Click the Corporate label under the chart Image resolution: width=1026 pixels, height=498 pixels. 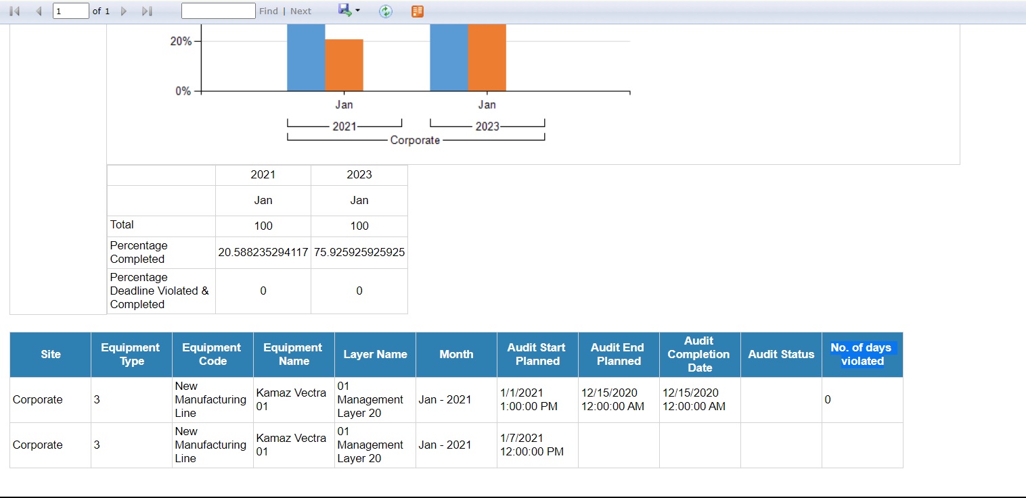(415, 141)
